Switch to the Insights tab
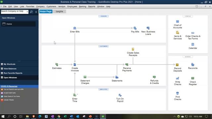 point(59,12)
